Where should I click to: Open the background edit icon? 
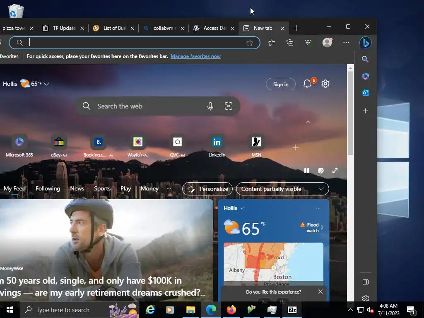pyautogui.click(x=321, y=171)
